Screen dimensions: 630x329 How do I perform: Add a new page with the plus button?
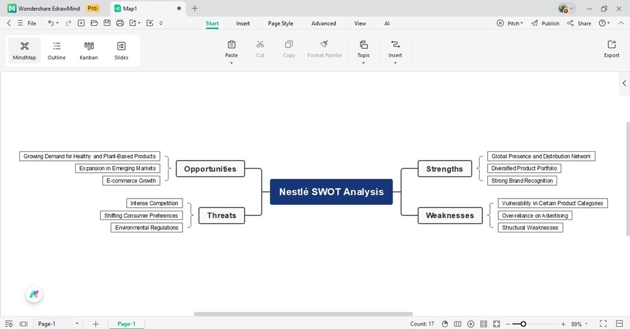pos(96,324)
